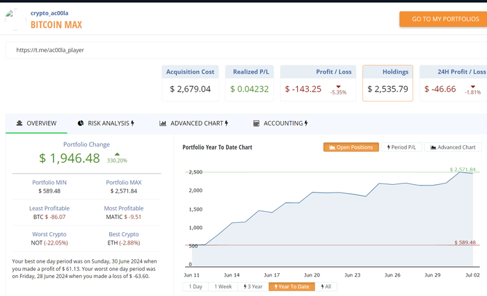Select the Open Positions chart view

pos(351,147)
